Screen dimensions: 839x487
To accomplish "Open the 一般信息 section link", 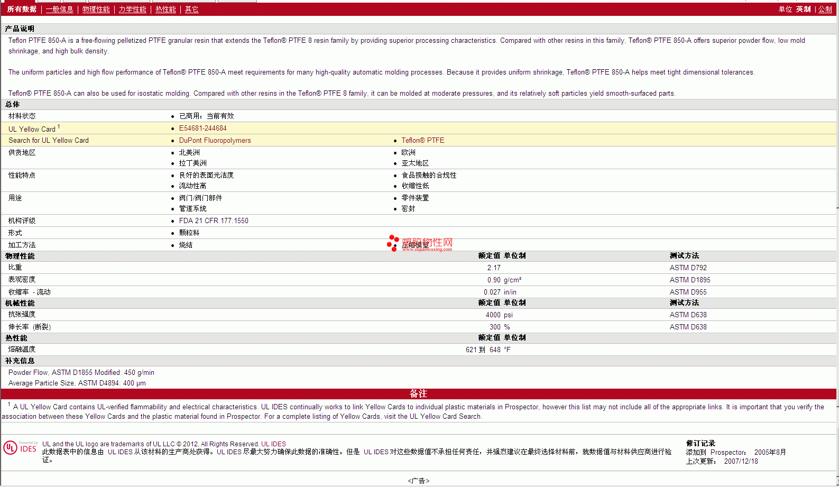I will 59,10.
